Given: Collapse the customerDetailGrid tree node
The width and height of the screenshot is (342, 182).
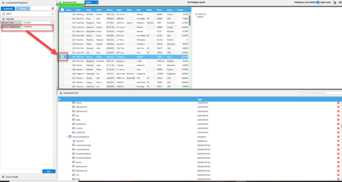Looking at the screenshot, I should 67,137.
